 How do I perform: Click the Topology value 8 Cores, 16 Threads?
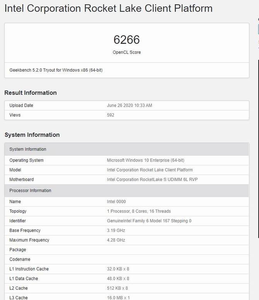[x=139, y=211]
